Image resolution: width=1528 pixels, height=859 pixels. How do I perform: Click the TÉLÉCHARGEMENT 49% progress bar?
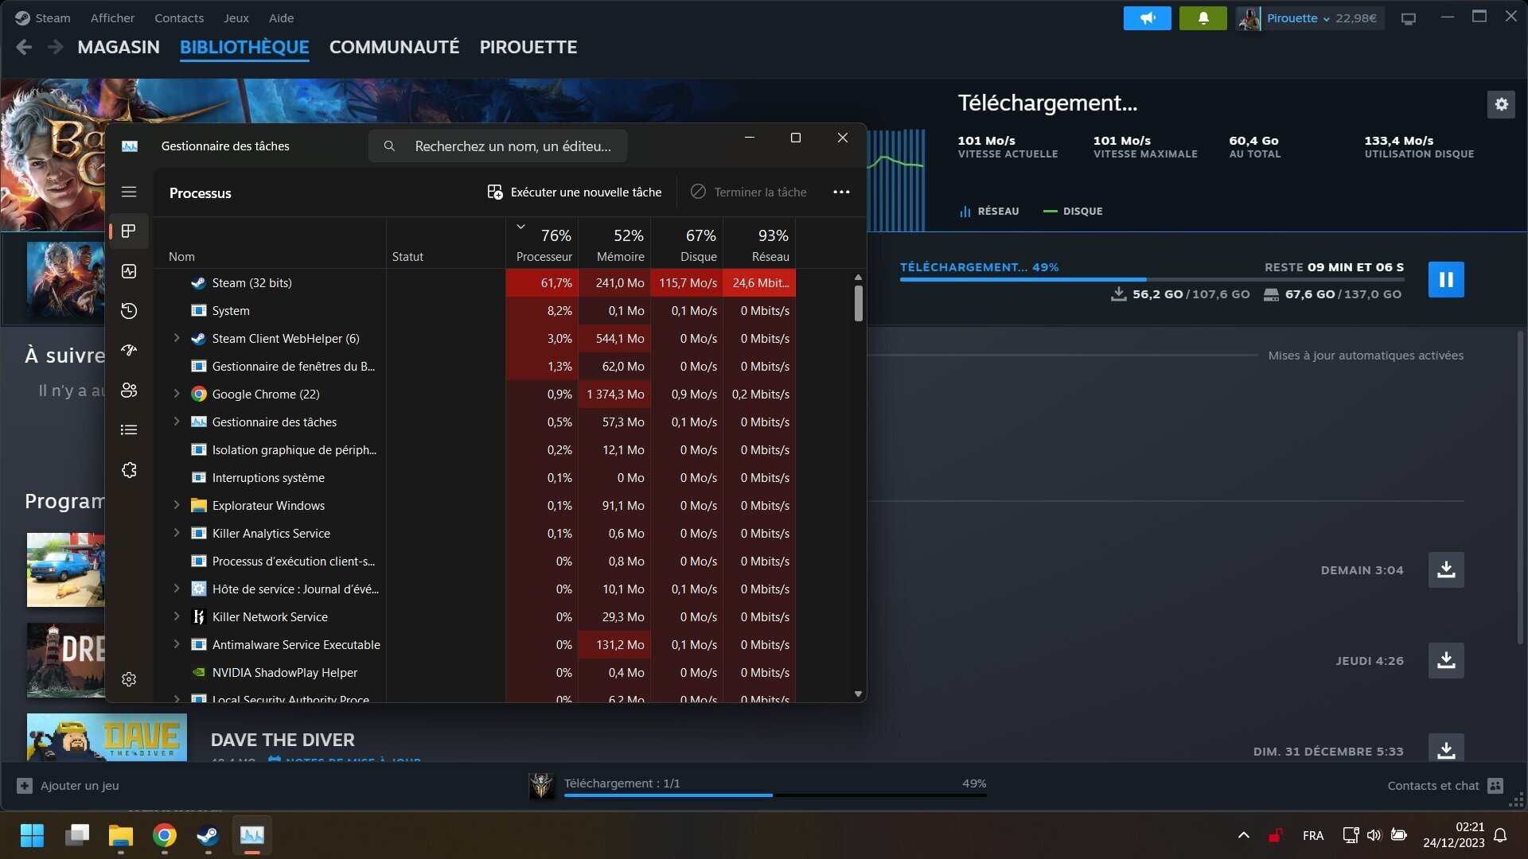coord(1152,279)
